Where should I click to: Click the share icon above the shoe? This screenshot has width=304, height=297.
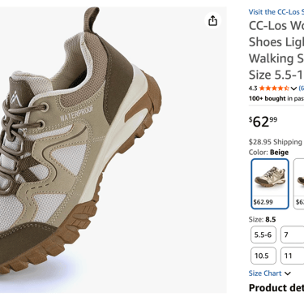(x=213, y=20)
